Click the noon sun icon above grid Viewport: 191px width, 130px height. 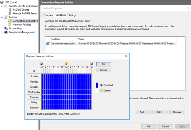click(x=66, y=64)
